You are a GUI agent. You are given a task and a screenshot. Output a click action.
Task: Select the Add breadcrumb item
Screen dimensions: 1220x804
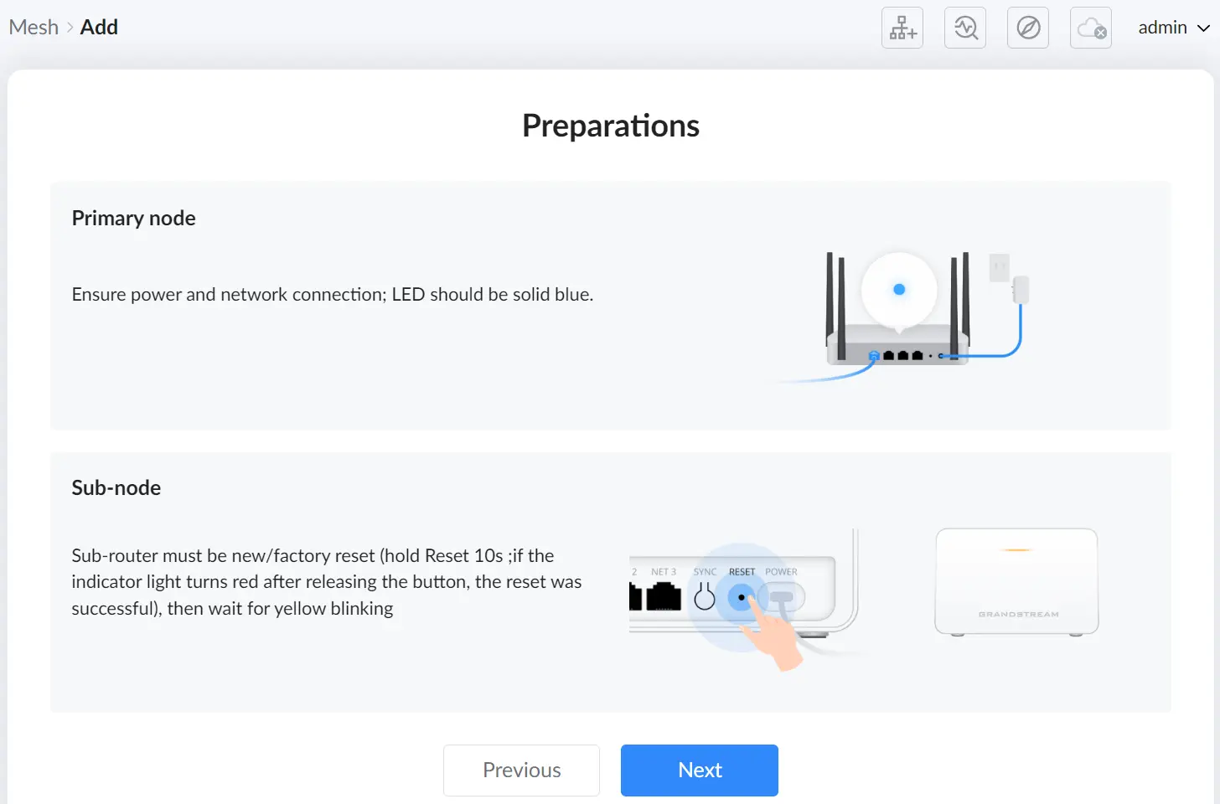[x=99, y=28]
